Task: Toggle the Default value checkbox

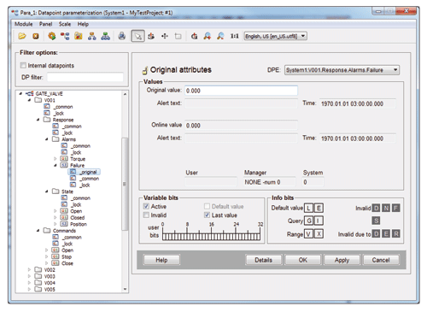Action: coord(207,206)
